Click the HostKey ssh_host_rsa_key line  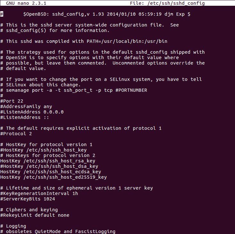48,161
